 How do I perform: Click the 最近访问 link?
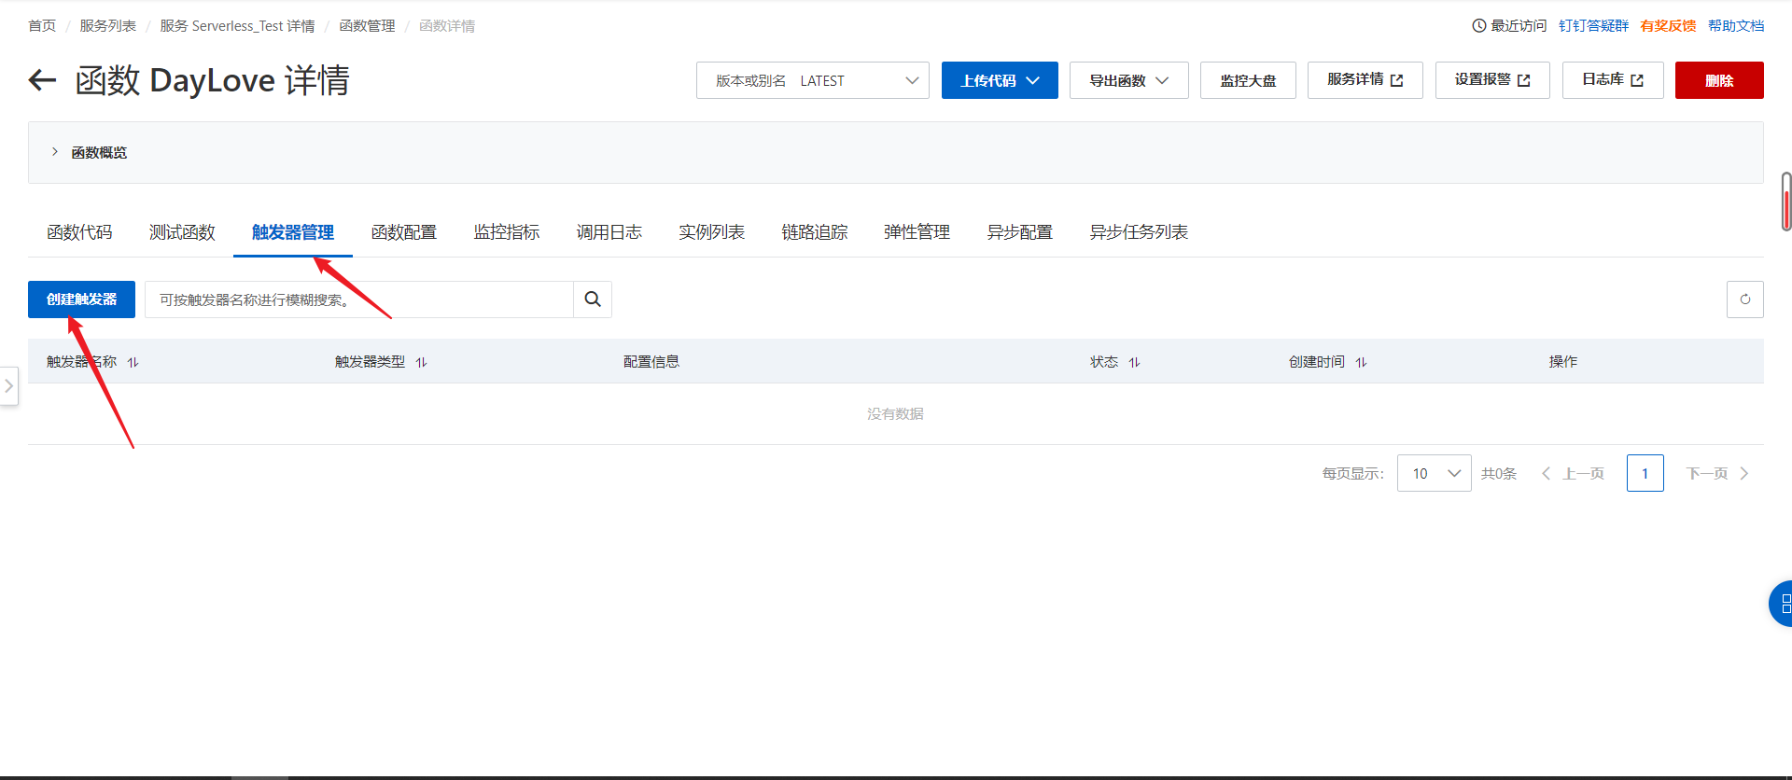1519,26
